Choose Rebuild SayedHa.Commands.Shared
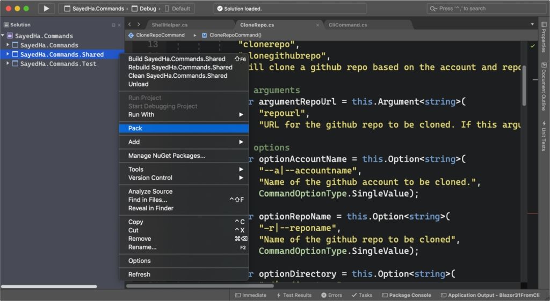Image resolution: width=550 pixels, height=301 pixels. point(184,67)
